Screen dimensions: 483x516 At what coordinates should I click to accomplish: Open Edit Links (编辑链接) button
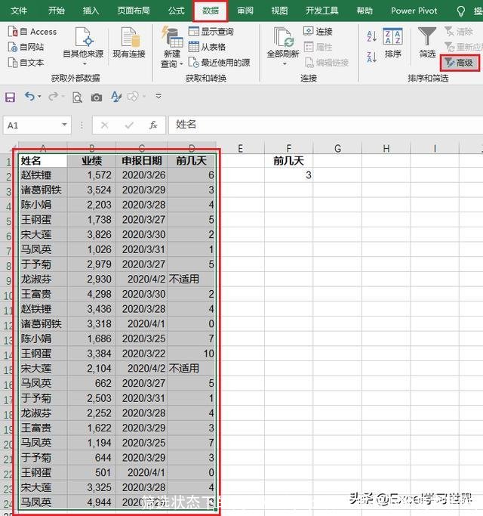[x=326, y=63]
